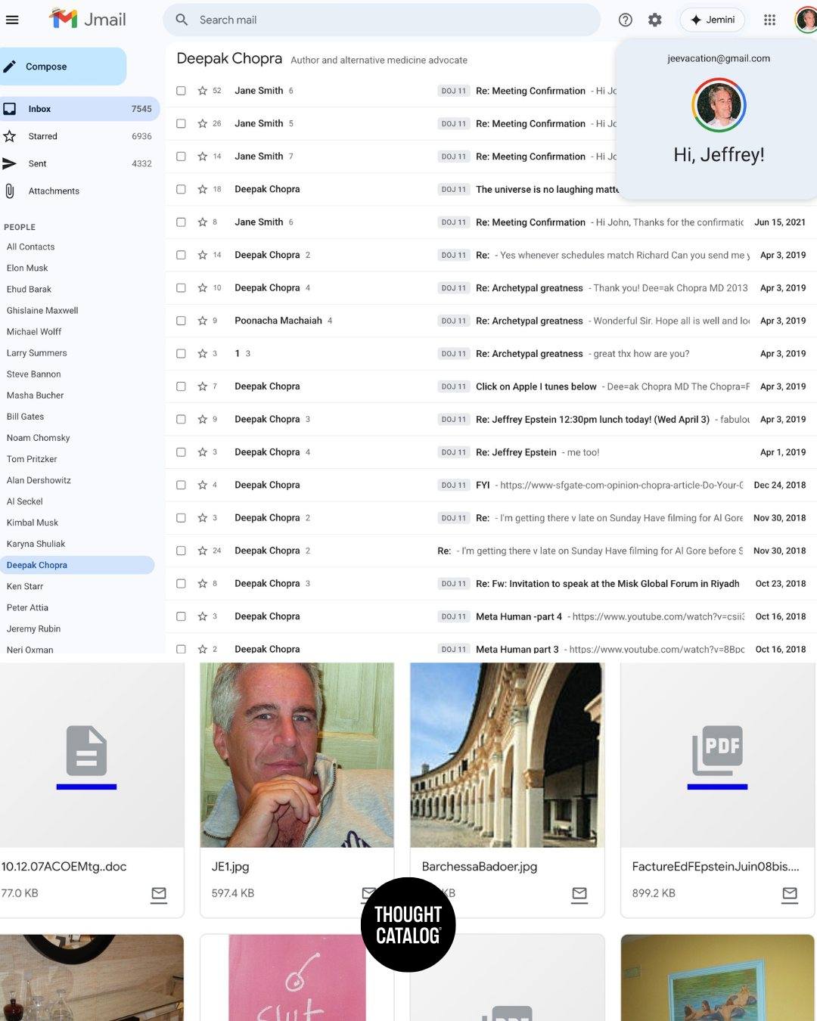
Task: Open Steve Bannon's emails
Action: click(33, 374)
